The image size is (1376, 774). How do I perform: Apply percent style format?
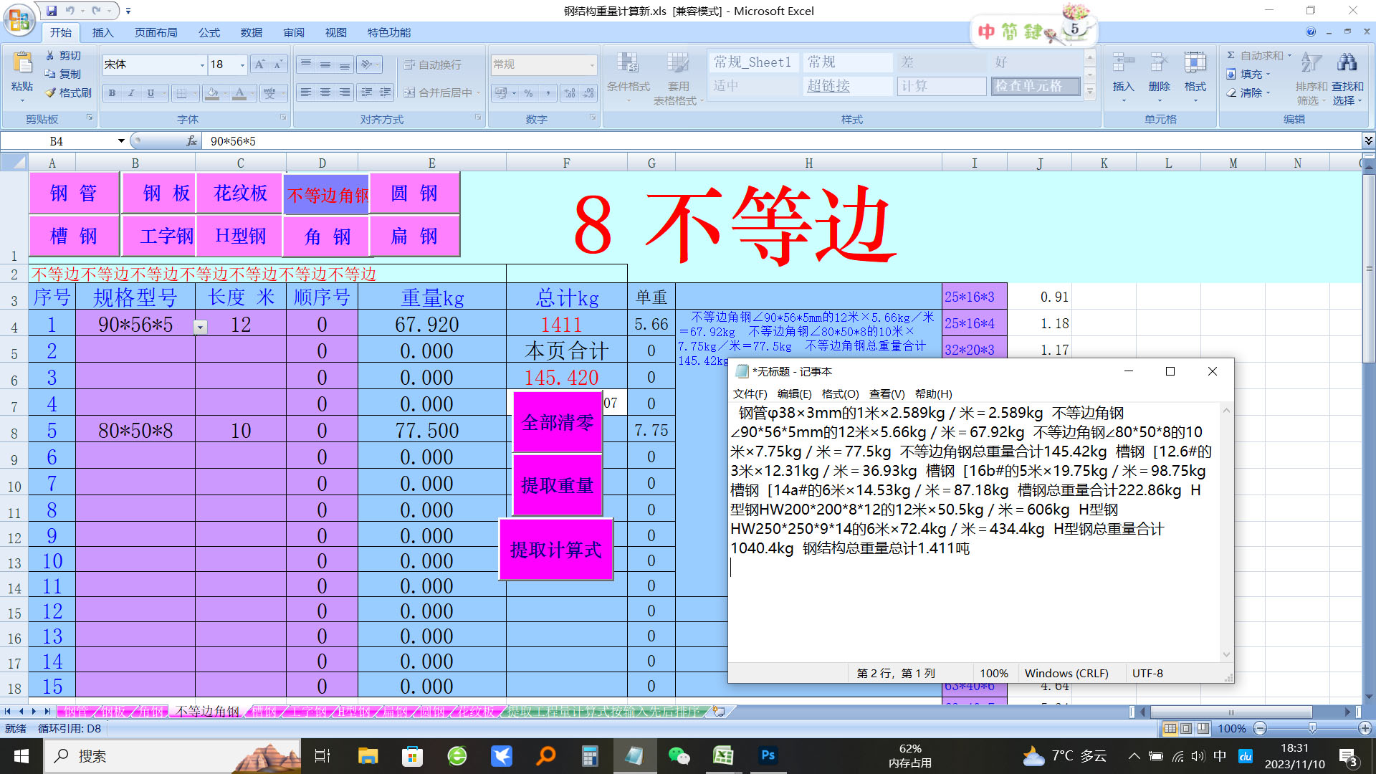tap(528, 93)
